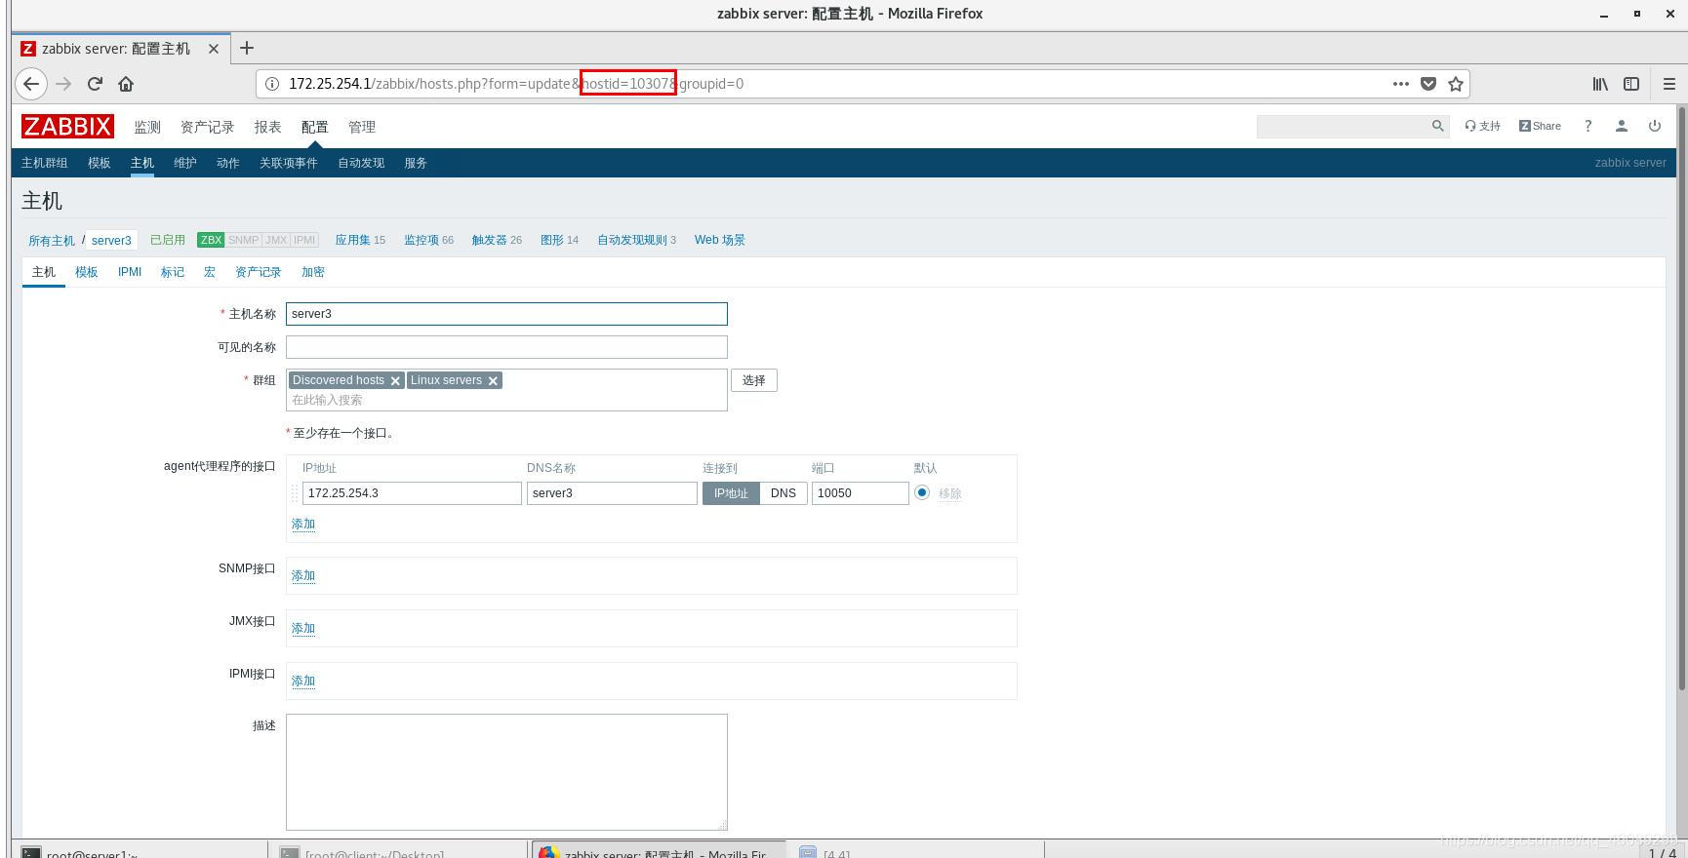Click the Zabbix search magnifier icon
Image resolution: width=1688 pixels, height=858 pixels.
[1437, 126]
